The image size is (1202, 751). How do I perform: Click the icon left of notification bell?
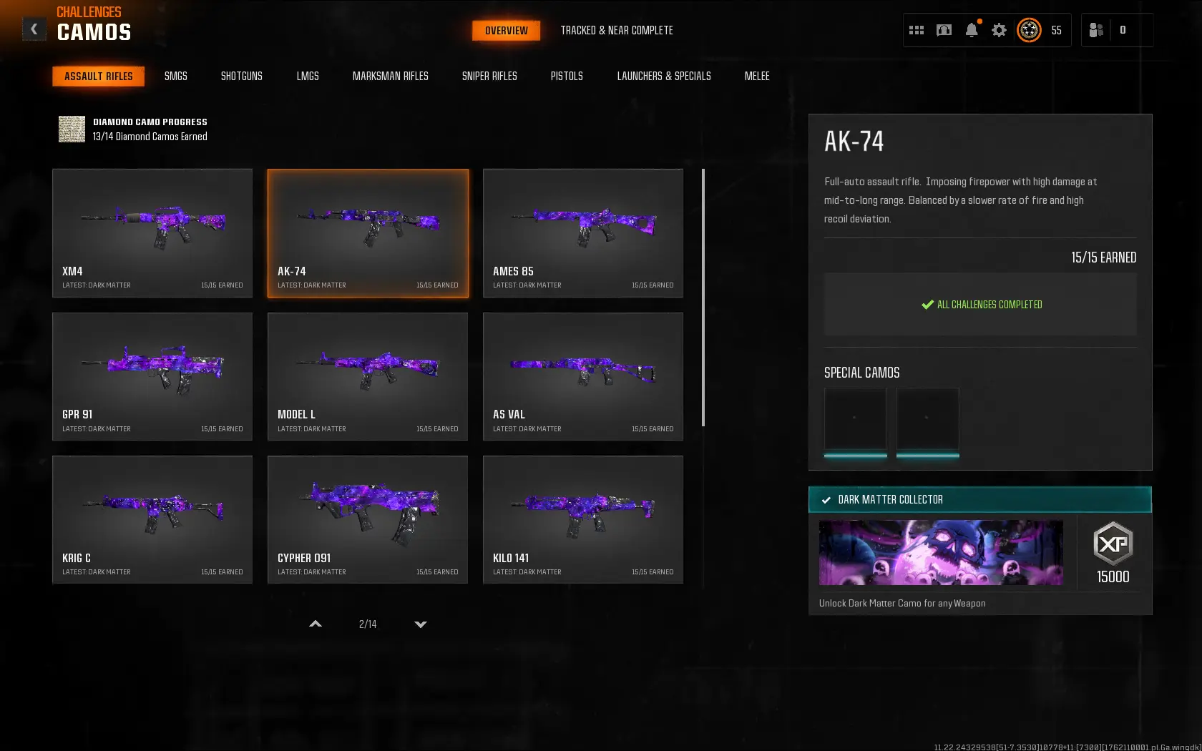tap(944, 30)
